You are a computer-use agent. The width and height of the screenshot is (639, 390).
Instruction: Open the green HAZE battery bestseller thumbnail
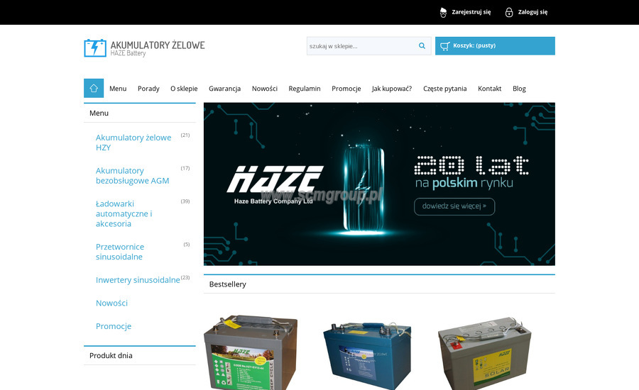point(250,352)
